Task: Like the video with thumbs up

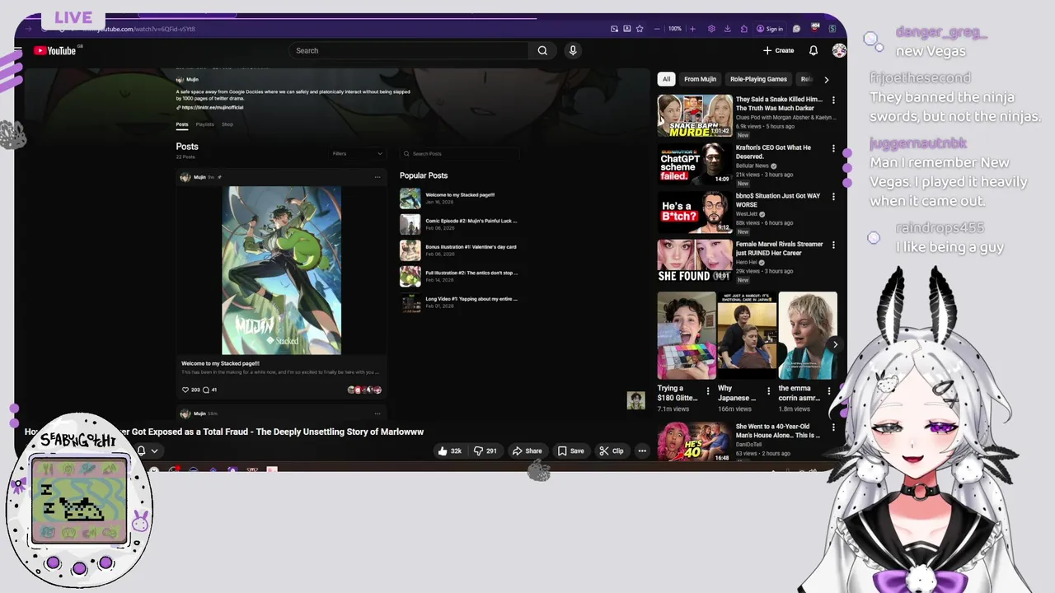Action: click(x=450, y=451)
